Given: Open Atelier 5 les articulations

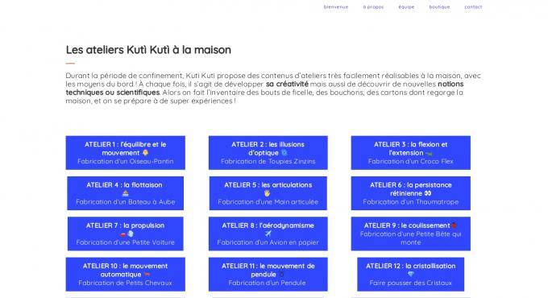Looking at the screenshot, I should 268,193.
